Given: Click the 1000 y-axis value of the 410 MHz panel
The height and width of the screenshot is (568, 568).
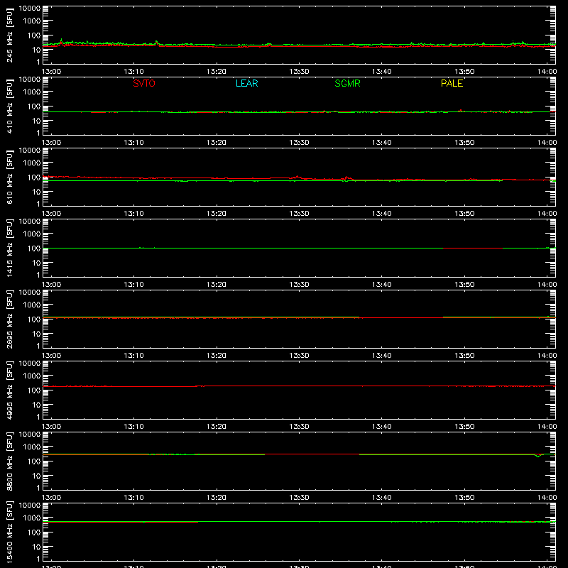Looking at the screenshot, I should (x=32, y=92).
